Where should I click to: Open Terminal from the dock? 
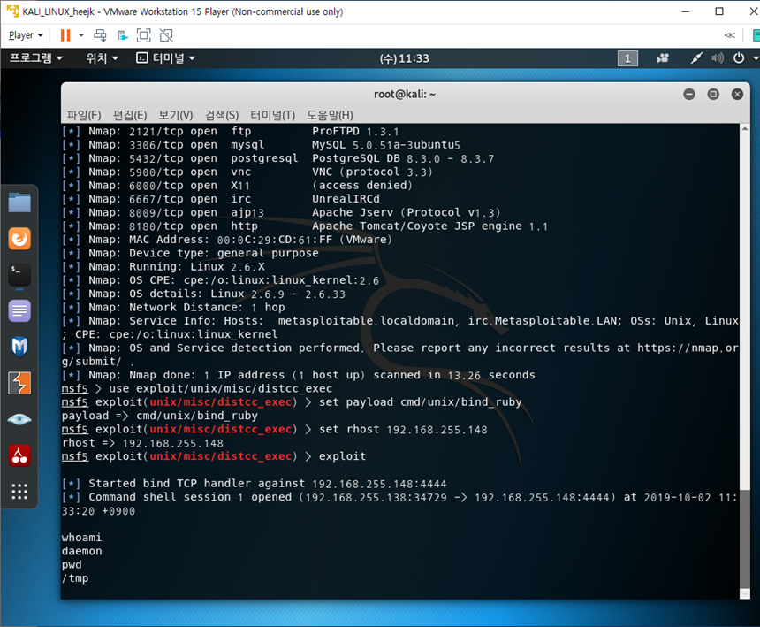click(19, 275)
